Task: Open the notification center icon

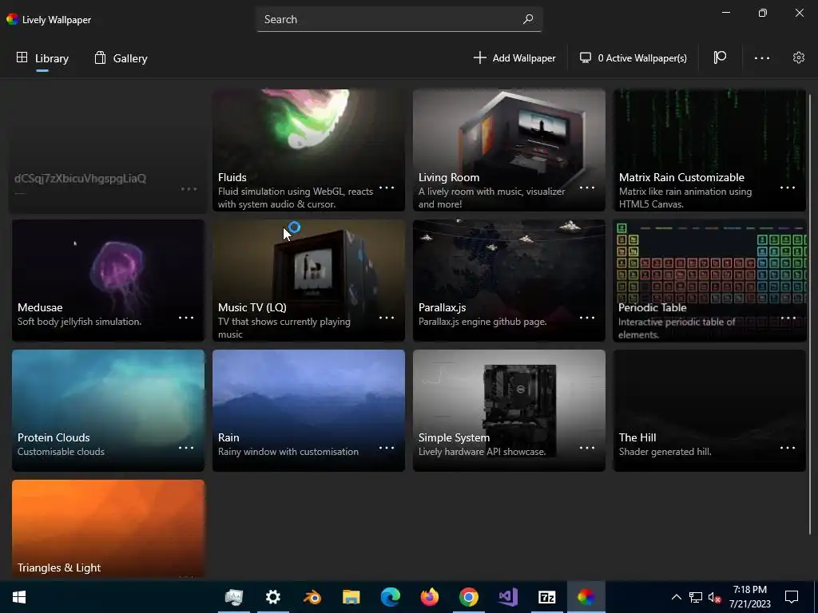Action: click(x=792, y=597)
